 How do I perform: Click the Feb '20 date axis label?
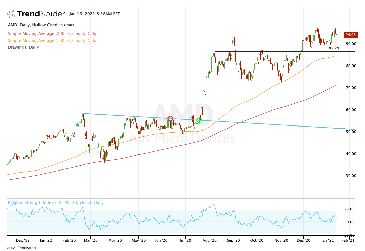(69, 240)
